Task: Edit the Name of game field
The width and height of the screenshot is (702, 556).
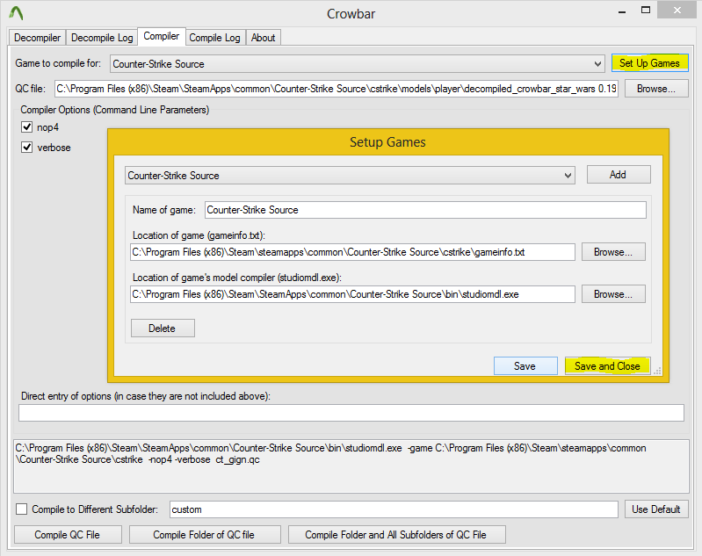Action: (x=425, y=210)
